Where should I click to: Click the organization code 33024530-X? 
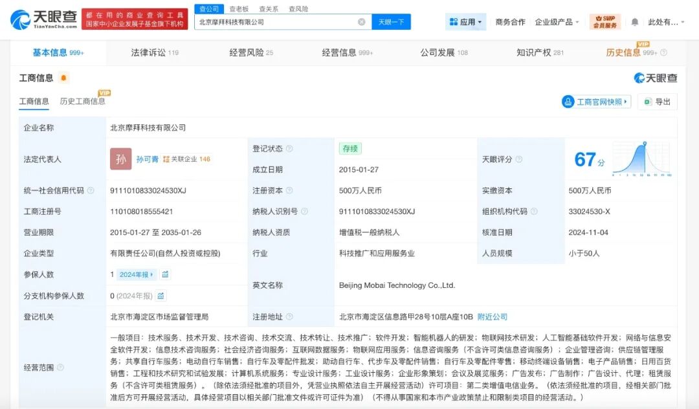pos(590,211)
